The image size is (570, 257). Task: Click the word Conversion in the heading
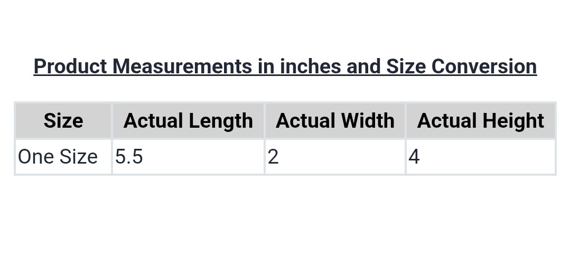(x=484, y=66)
